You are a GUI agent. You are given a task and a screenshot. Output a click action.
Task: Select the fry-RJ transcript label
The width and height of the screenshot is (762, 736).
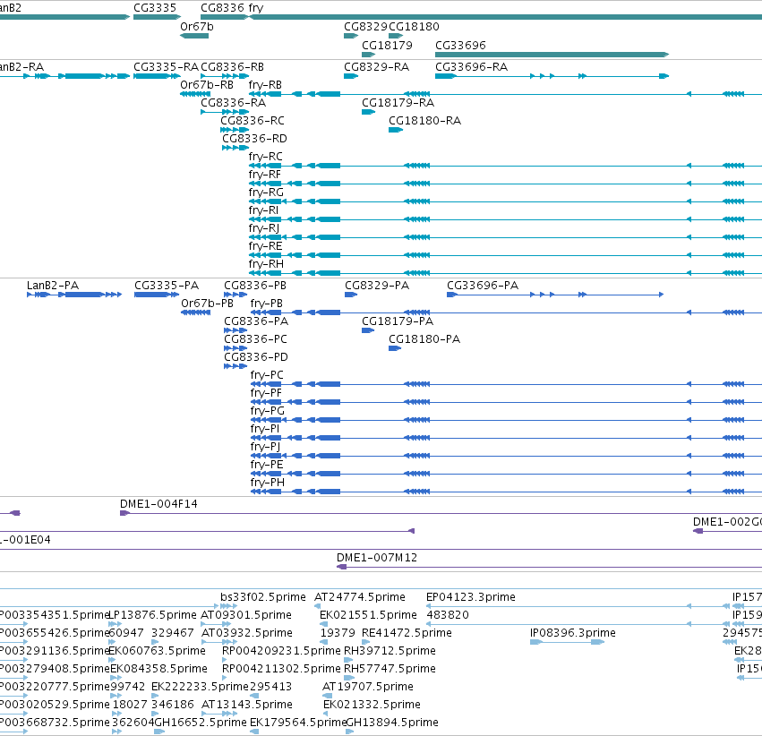pyautogui.click(x=264, y=229)
